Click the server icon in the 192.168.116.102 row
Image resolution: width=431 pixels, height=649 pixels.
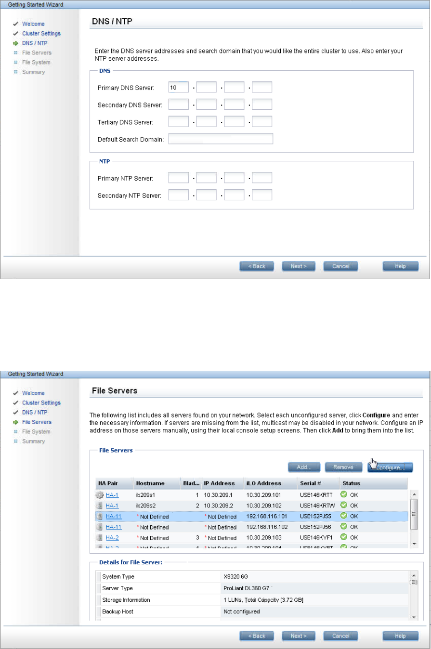click(100, 527)
